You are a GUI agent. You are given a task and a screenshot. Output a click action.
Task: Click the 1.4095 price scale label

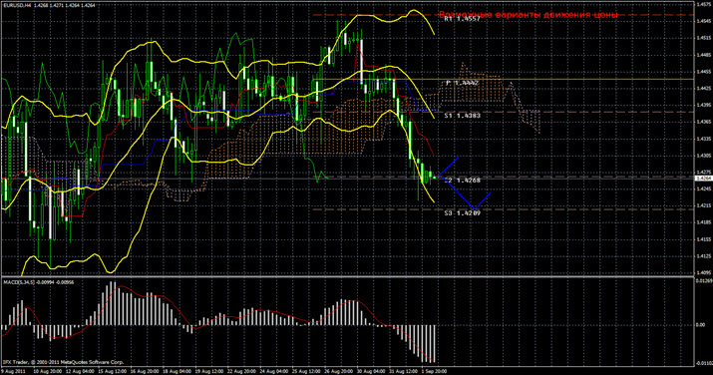tap(703, 273)
